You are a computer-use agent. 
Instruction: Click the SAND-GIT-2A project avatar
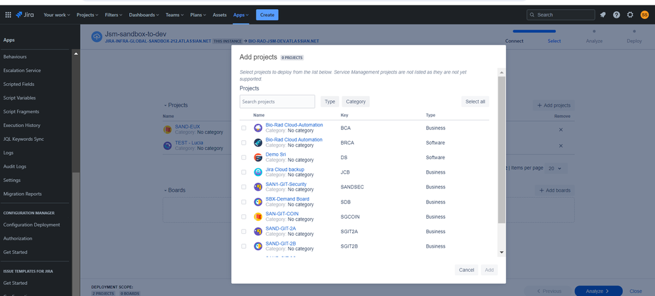point(258,231)
